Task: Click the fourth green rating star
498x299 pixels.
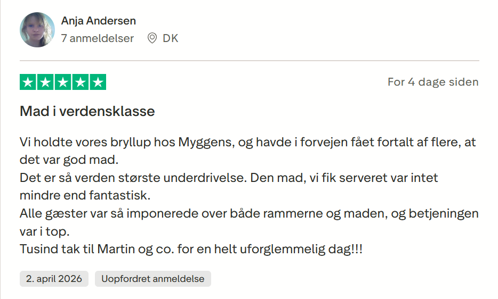Action: pos(81,82)
